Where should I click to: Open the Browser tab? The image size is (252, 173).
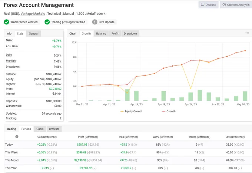[x=54, y=129]
